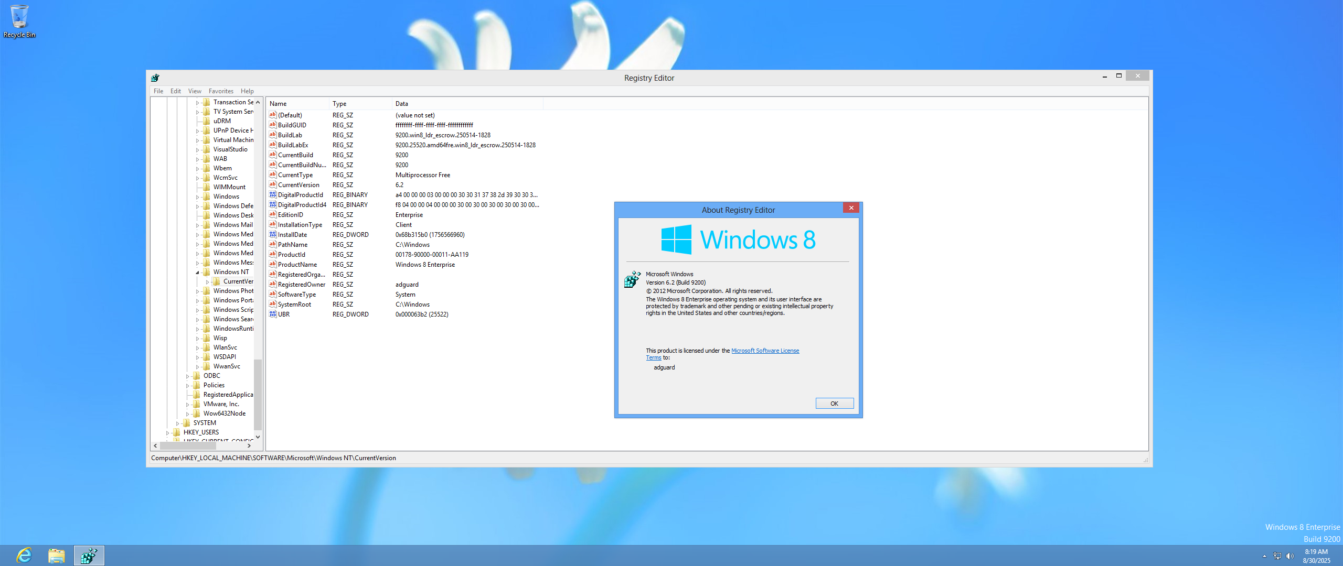Viewport: 1343px width, 566px height.
Task: Click the Wbem folder icon
Action: coord(207,168)
